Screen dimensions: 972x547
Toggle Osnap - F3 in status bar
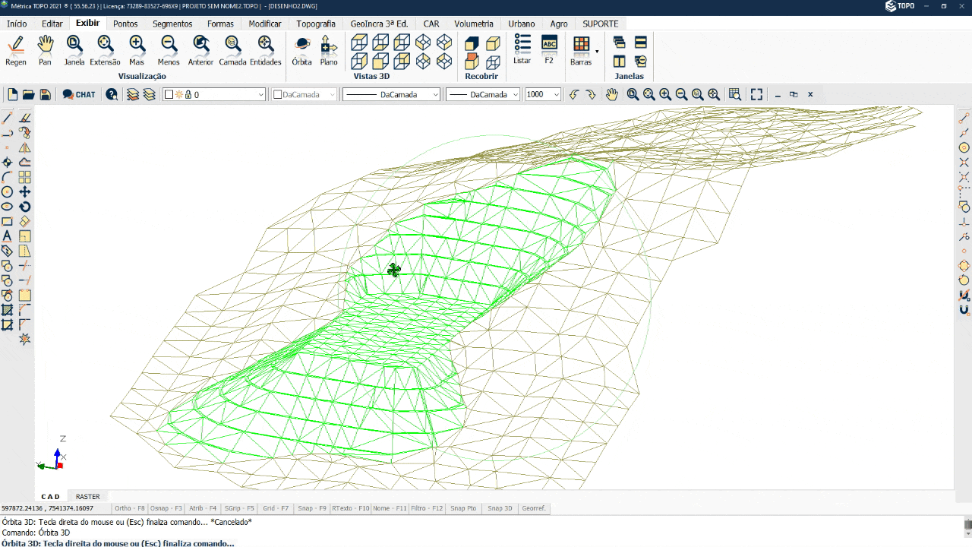coord(166,508)
